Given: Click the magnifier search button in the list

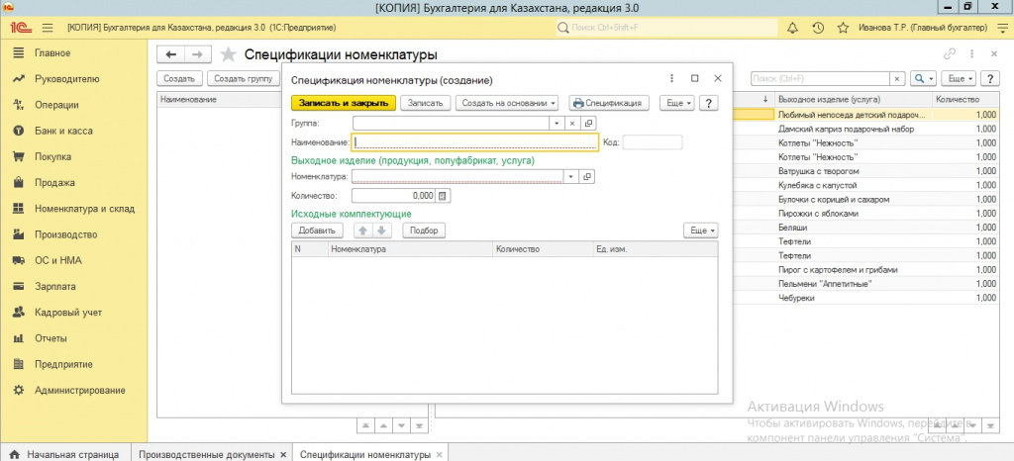Looking at the screenshot, I should 923,78.
